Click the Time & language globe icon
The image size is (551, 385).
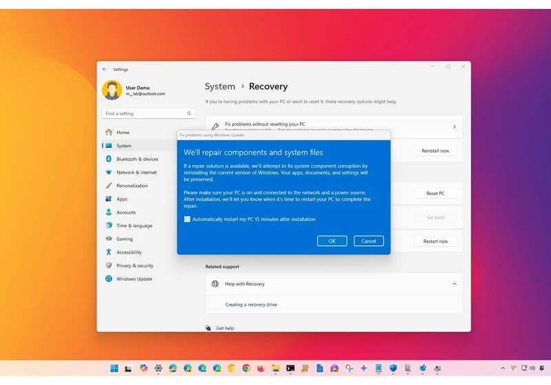(x=109, y=225)
